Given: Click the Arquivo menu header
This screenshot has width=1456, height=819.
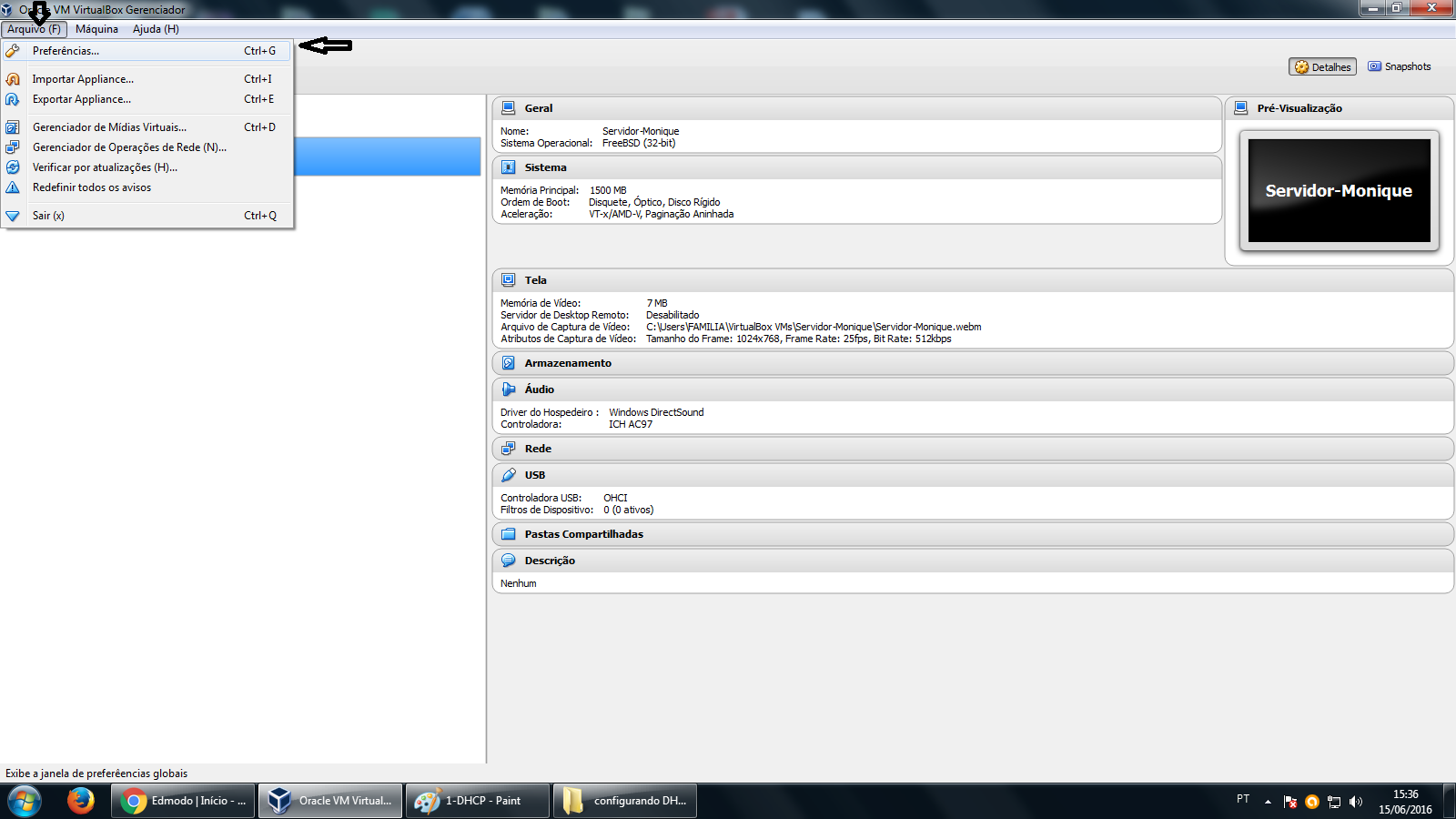Looking at the screenshot, I should (34, 29).
